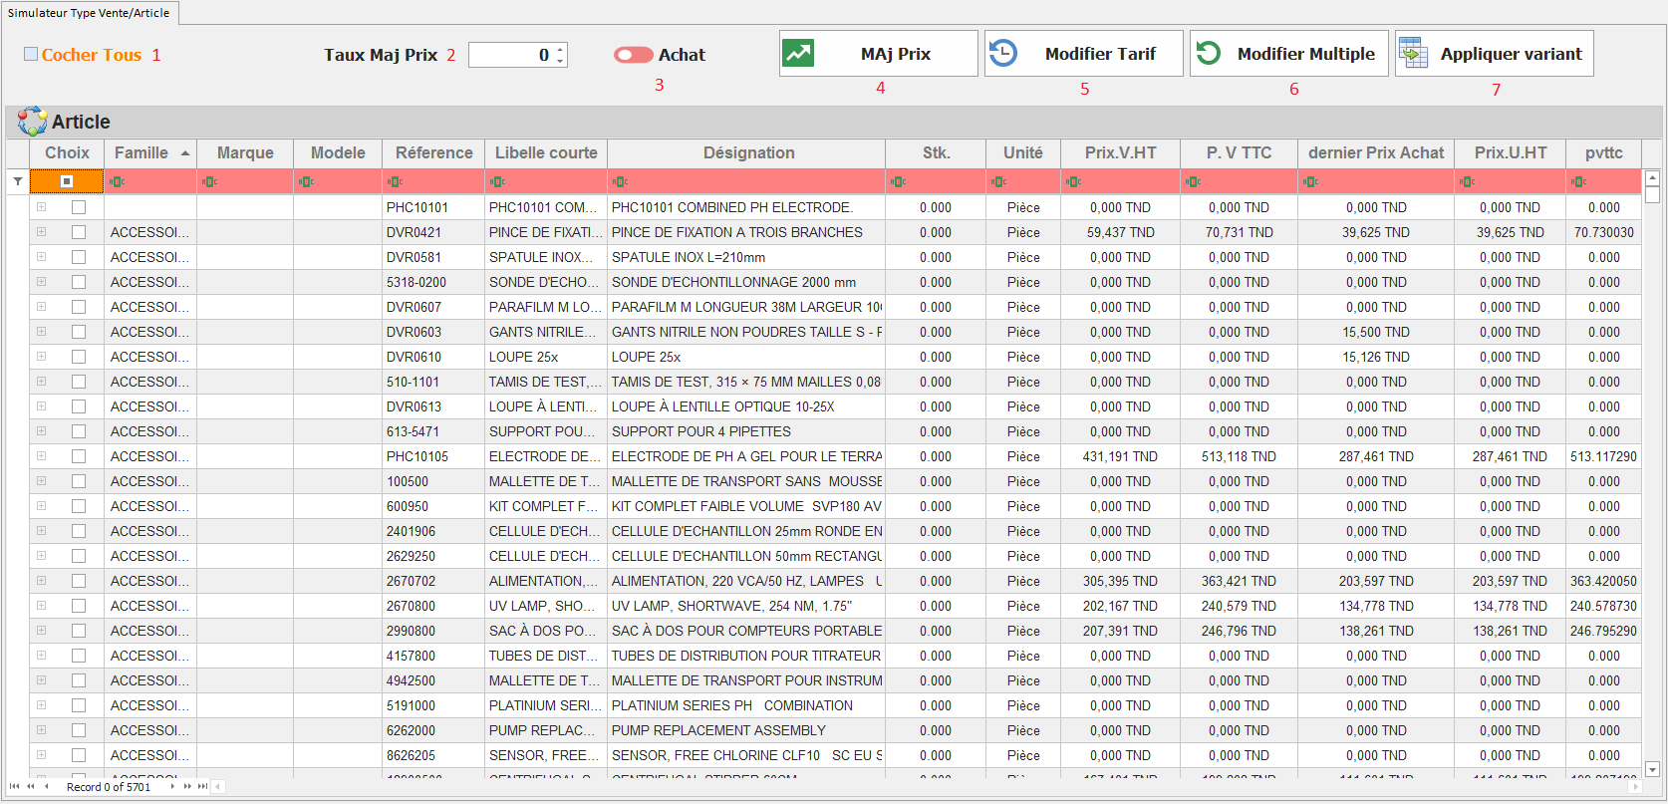This screenshot has height=804, width=1668.
Task: Tick the checkbox for row DVR0421
Action: click(79, 232)
